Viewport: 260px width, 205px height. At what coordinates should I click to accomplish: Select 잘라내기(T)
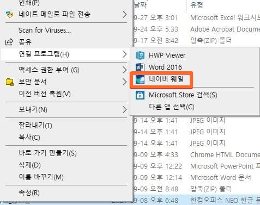pos(35,125)
